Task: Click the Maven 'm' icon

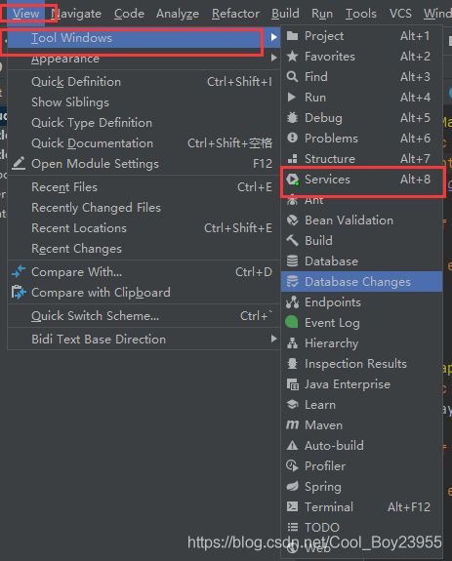Action: [293, 425]
